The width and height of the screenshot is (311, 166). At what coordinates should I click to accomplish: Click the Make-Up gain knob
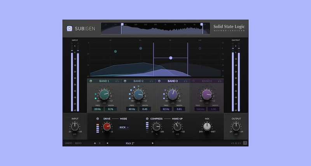click(x=177, y=126)
